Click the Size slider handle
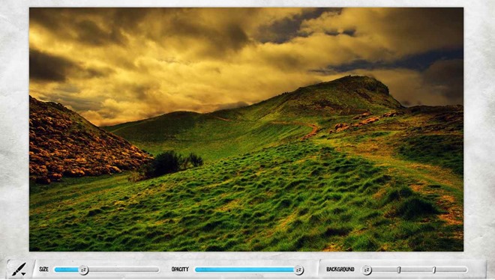Image resolution: width=495 pixels, height=280 pixels. click(x=83, y=270)
